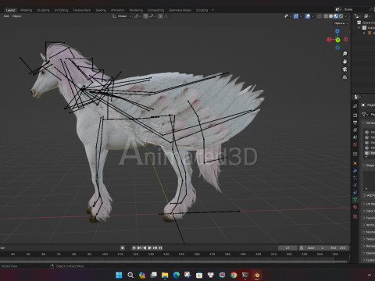Open the World properties tab
This screenshot has width=375, height=281.
point(355,144)
